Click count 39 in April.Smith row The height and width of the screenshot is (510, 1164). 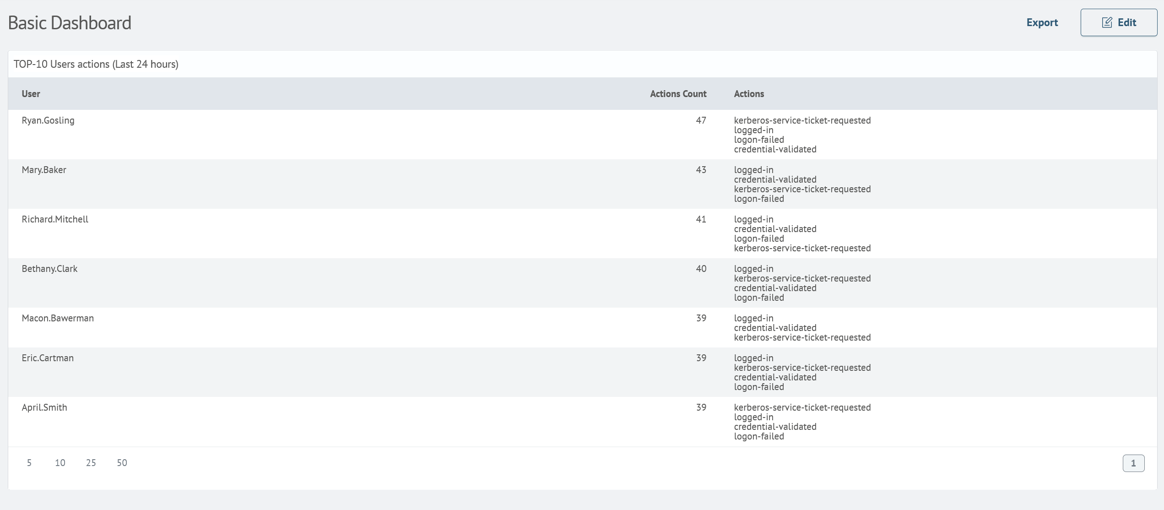point(701,407)
